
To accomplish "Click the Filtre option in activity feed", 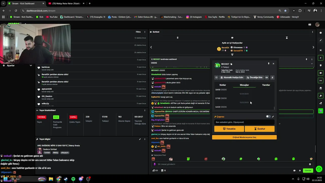I will click(138, 32).
